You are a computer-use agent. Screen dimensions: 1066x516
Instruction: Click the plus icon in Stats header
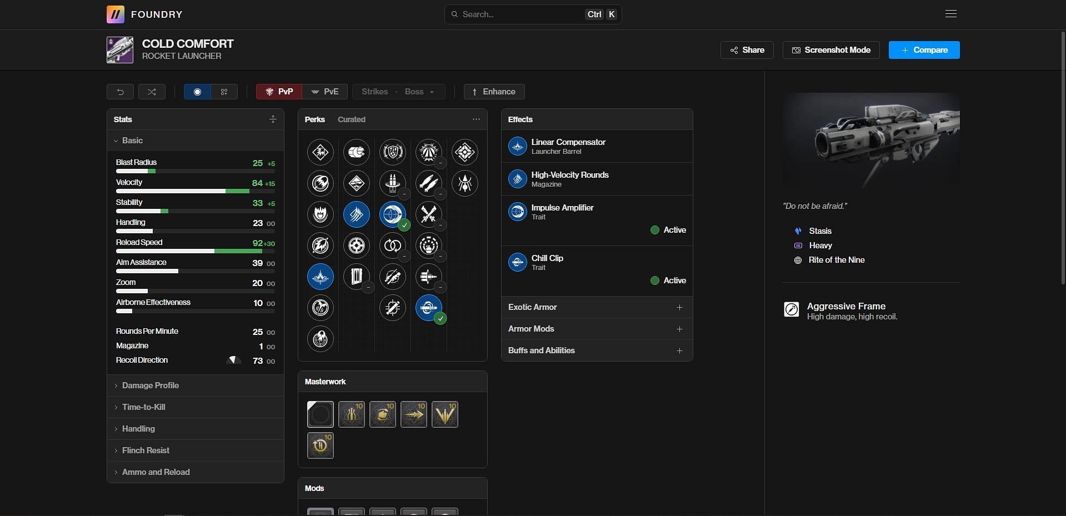[x=273, y=119]
